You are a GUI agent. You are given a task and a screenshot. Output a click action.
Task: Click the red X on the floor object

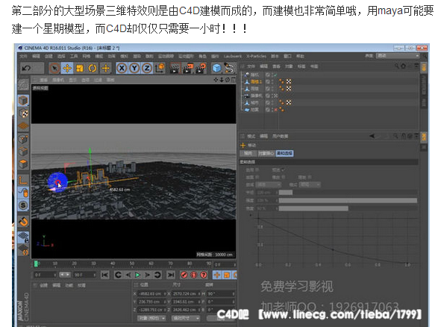tap(276, 110)
